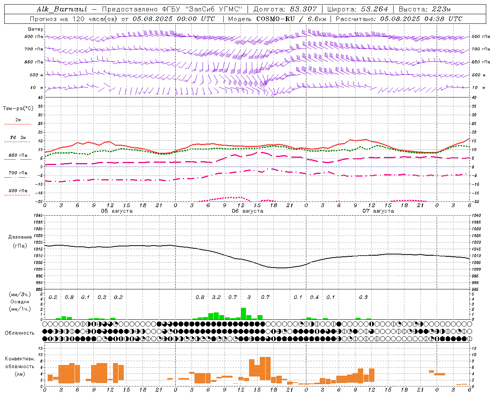Click the Давление label
Image resolution: width=492 pixels, height=393 pixels.
coord(20,237)
